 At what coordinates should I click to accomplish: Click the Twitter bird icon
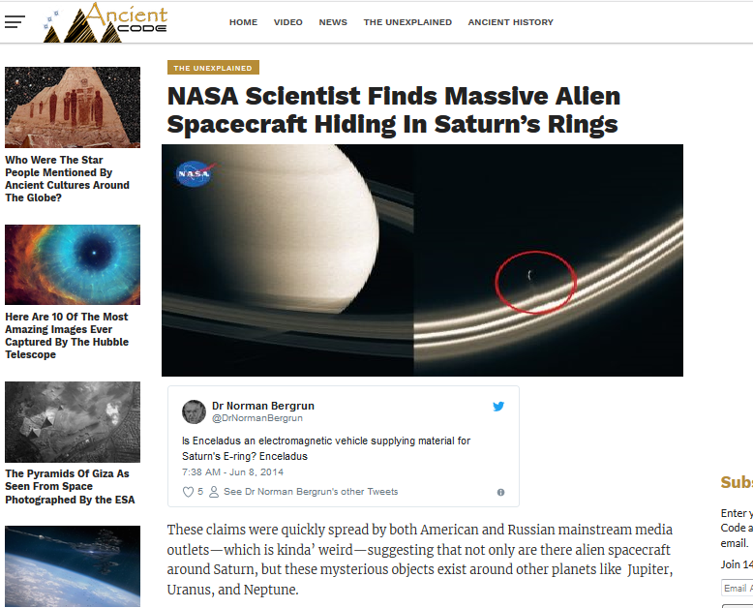[x=498, y=407]
